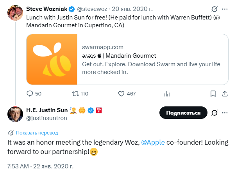Like the Wozniak tweet via the heart icon
The image size is (236, 175).
click(x=121, y=94)
